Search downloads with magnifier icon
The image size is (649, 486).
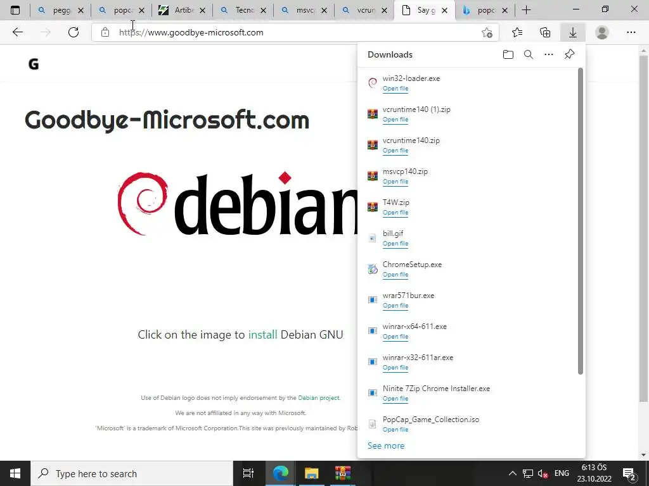(x=528, y=54)
